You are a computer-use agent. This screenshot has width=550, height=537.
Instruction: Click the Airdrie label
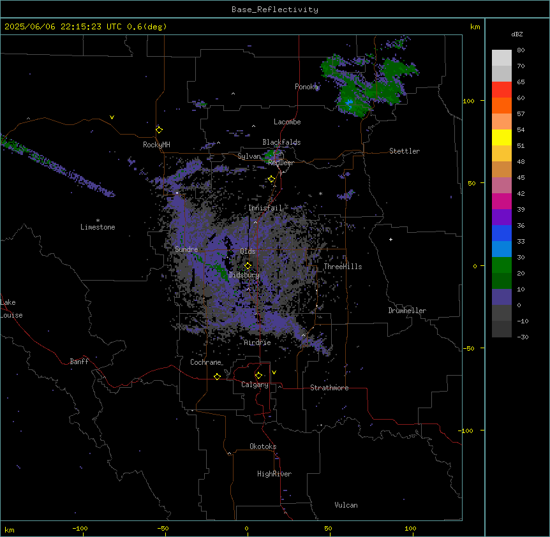tap(258, 342)
